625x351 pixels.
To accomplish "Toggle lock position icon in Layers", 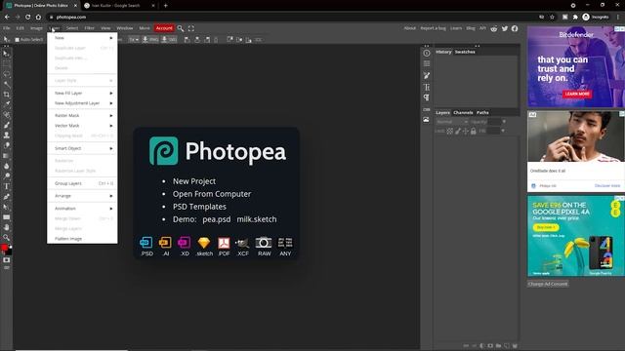I will pos(465,131).
